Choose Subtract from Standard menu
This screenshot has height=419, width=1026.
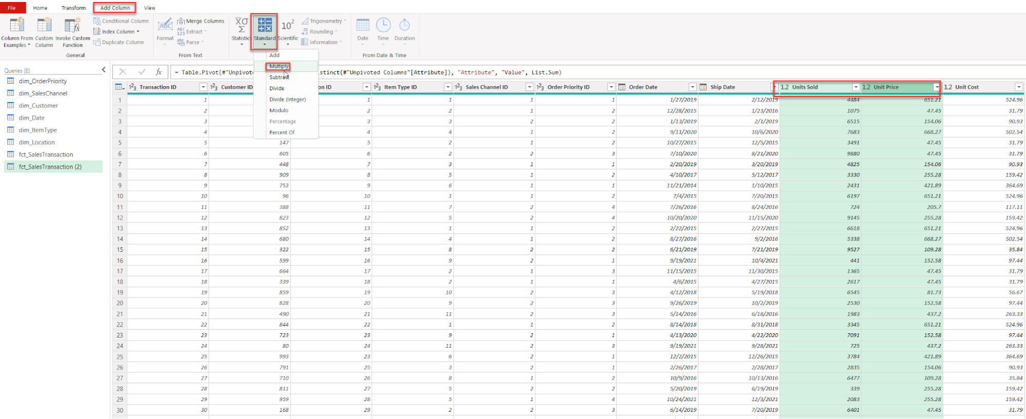click(x=286, y=77)
